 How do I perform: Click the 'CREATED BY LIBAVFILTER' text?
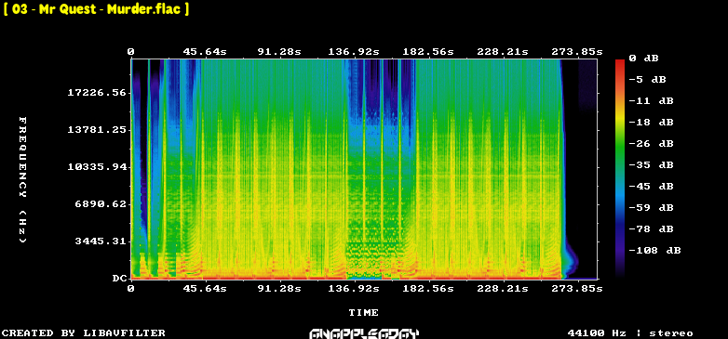tap(84, 333)
